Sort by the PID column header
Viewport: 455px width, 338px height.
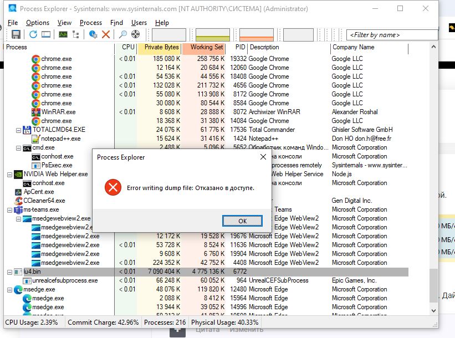(x=237, y=47)
